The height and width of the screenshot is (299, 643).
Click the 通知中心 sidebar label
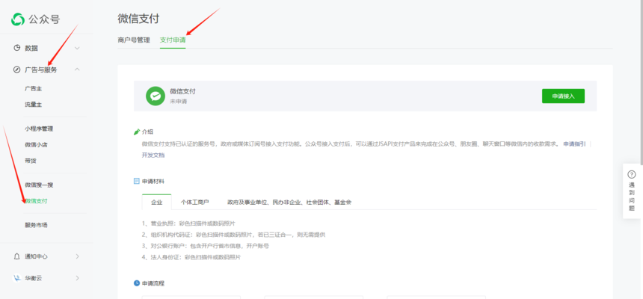click(x=36, y=256)
